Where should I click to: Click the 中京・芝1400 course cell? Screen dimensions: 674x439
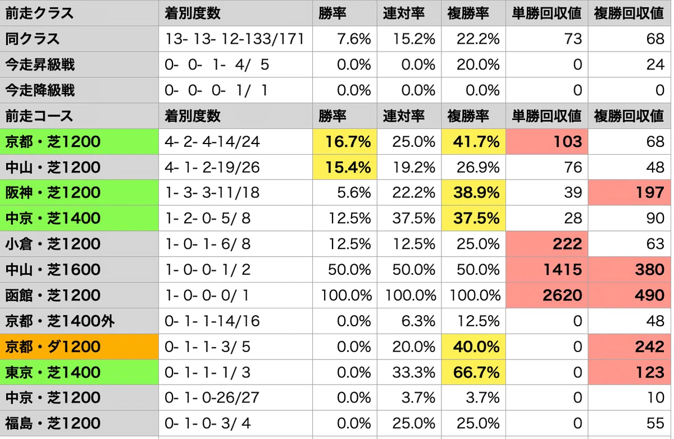[79, 218]
